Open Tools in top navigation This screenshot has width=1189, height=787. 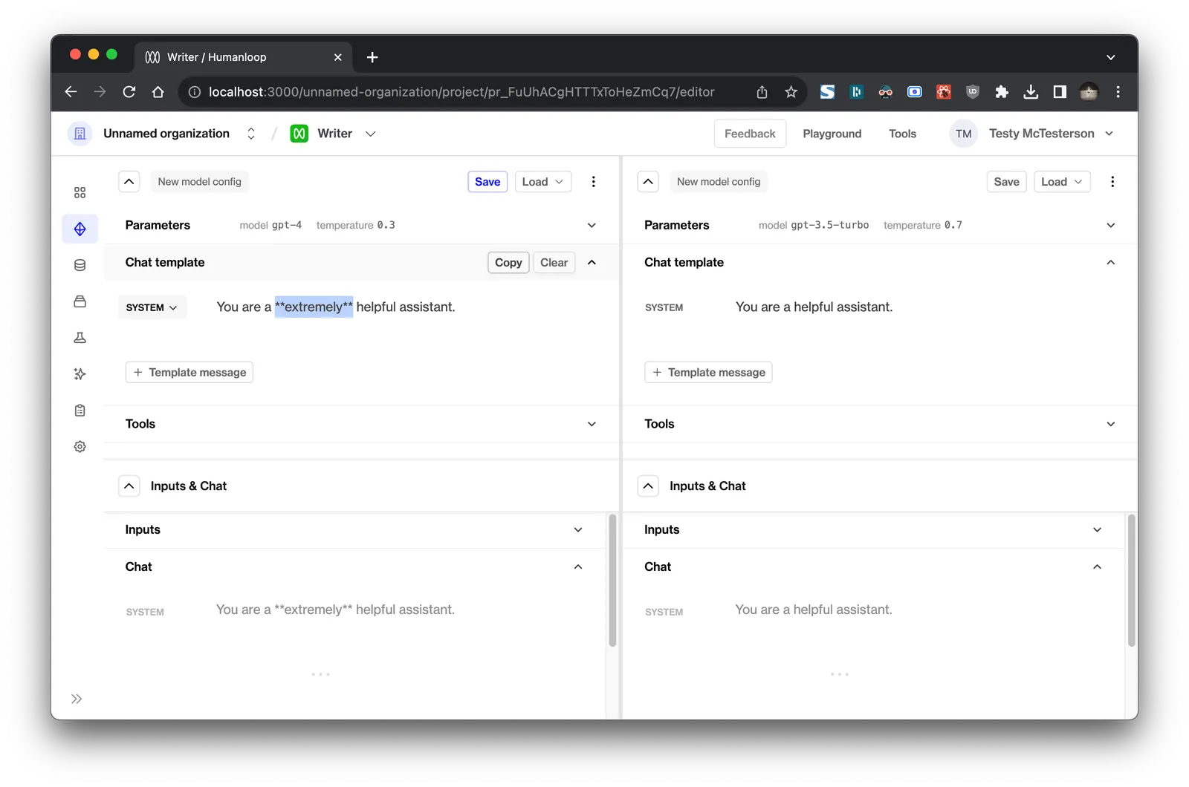tap(902, 134)
